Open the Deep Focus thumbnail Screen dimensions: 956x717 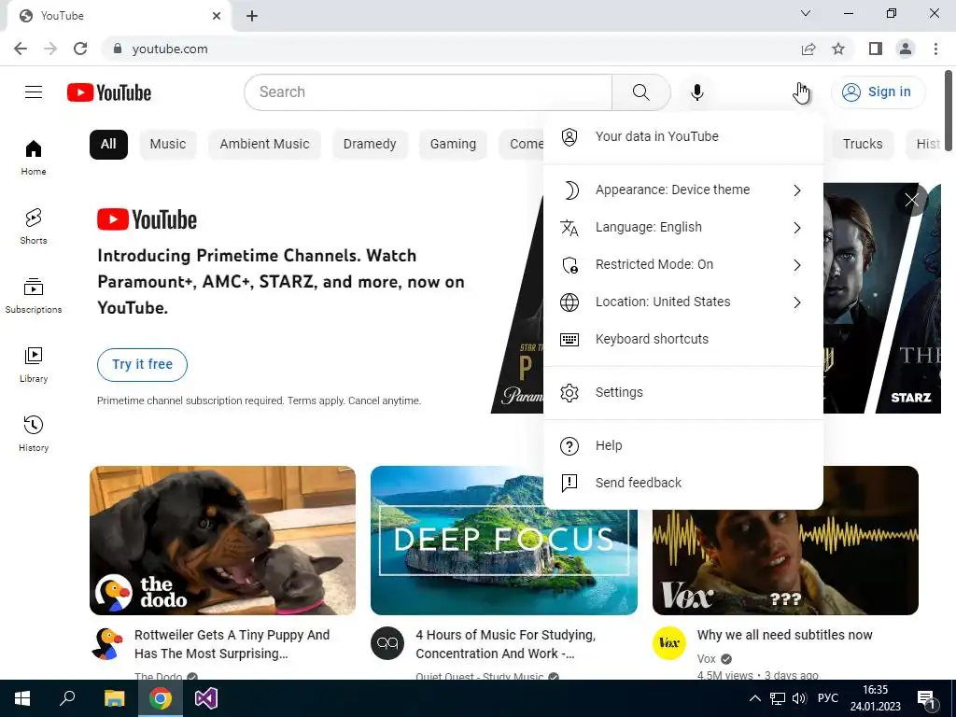[x=503, y=541]
